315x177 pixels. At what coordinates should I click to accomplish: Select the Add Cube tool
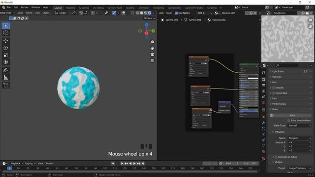click(5, 85)
